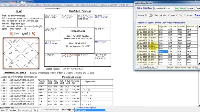Open the Help menu
The width and height of the screenshot is (200, 112).
click(x=77, y=5)
